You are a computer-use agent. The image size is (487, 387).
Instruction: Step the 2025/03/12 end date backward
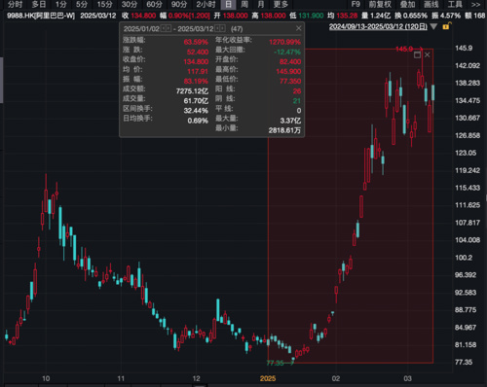point(217,28)
